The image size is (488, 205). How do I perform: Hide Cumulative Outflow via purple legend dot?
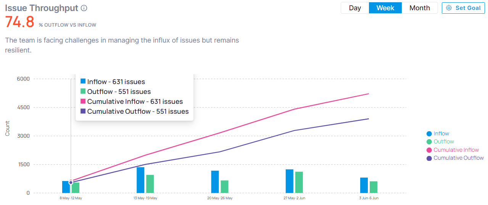tap(429, 158)
